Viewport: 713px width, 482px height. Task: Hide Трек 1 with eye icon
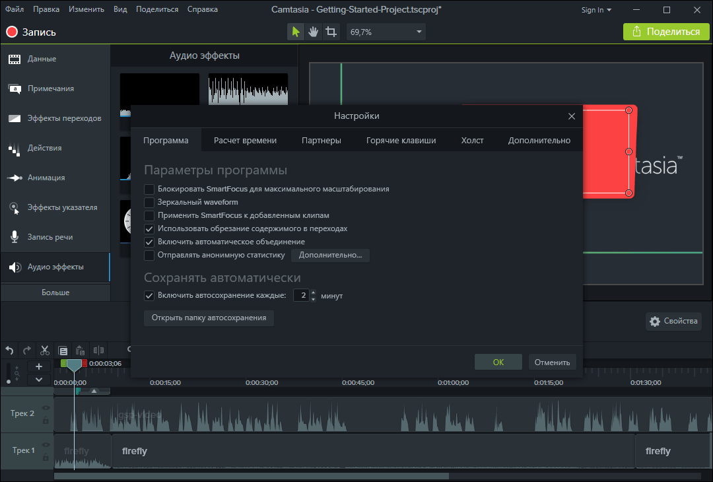(x=46, y=445)
